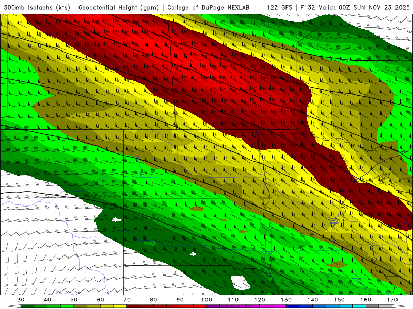Click the bright yellow color bar segment before 70
413x309 pixels.
[120, 306]
